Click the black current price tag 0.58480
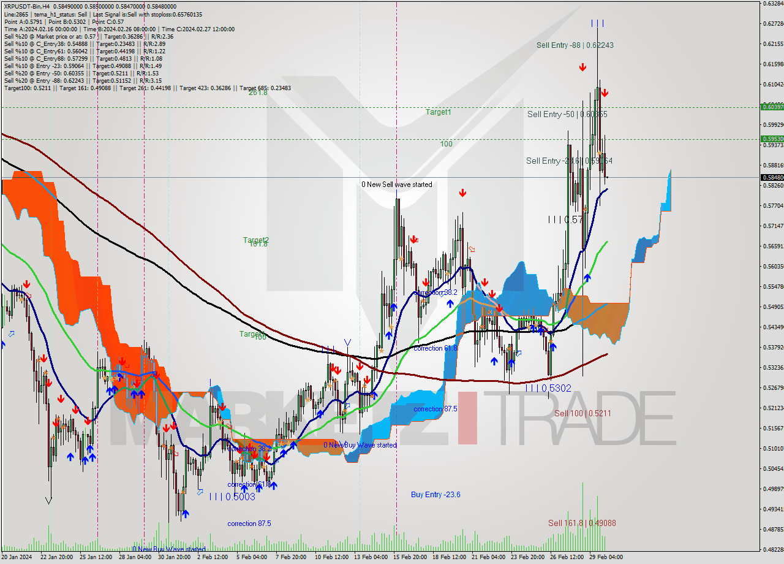784x564 pixels. tap(772, 178)
